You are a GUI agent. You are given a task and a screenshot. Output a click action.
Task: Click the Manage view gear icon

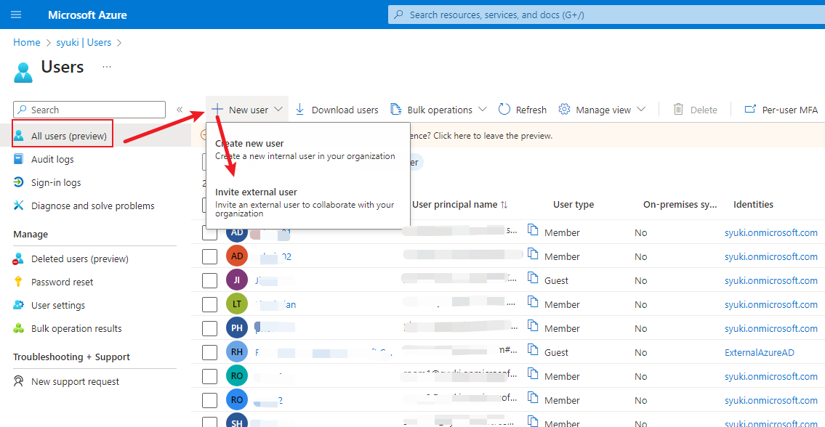tap(565, 110)
